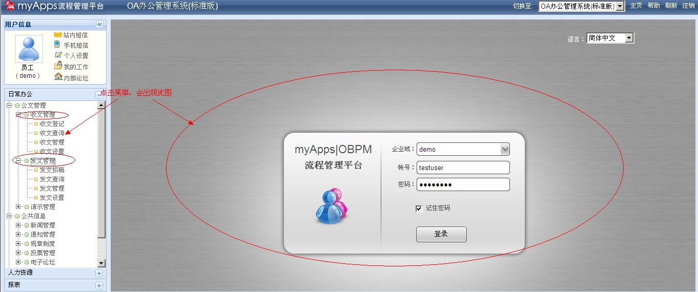The height and width of the screenshot is (292, 698).
Task: Expand the 人力资源 section plus button
Action: pyautogui.click(x=99, y=273)
